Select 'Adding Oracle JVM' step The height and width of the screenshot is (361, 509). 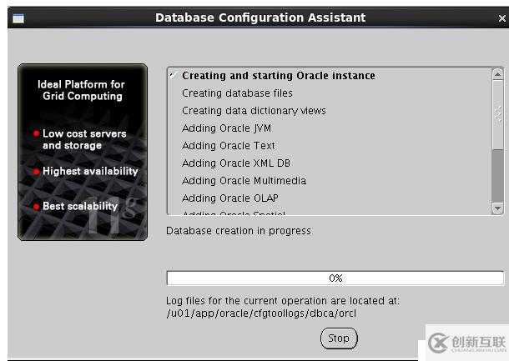pyautogui.click(x=226, y=128)
